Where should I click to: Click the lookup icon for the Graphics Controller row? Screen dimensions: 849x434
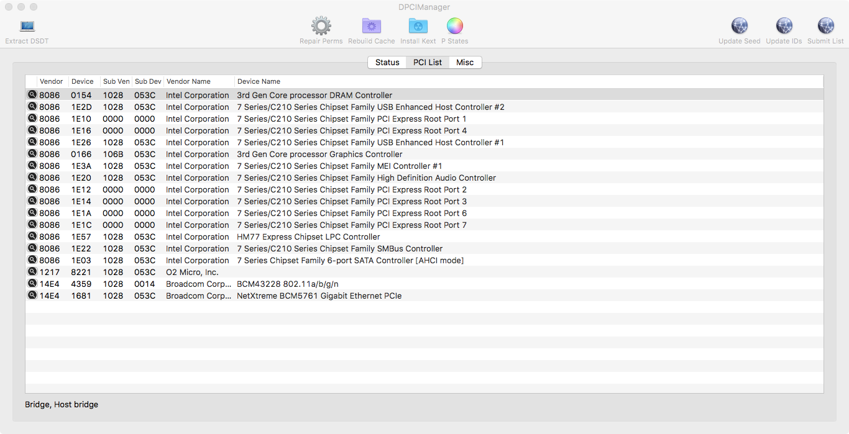click(x=32, y=153)
